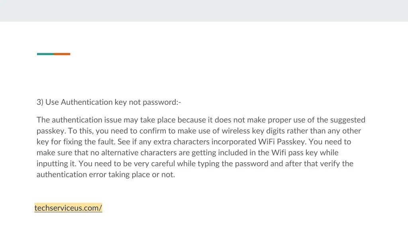The width and height of the screenshot is (408, 229).
Task: Click the line starting "inputting it"
Action: click(195, 163)
